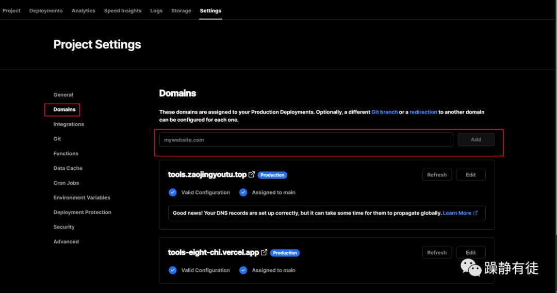The height and width of the screenshot is (293, 557).
Task: Open external link icon beside tools-eight-chi.vercel.app
Action: [264, 253]
